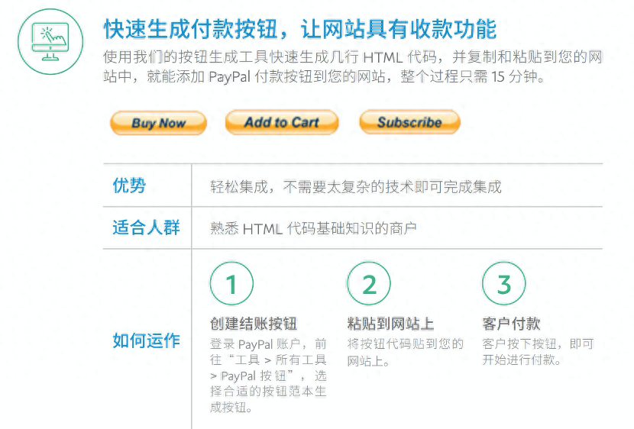The height and width of the screenshot is (429, 634).
Task: Click the description starting 登录 PayPal 账户
Action: (x=268, y=376)
